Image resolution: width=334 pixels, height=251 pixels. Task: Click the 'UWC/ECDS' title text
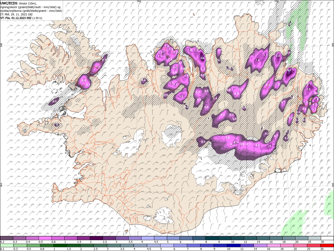9,3
